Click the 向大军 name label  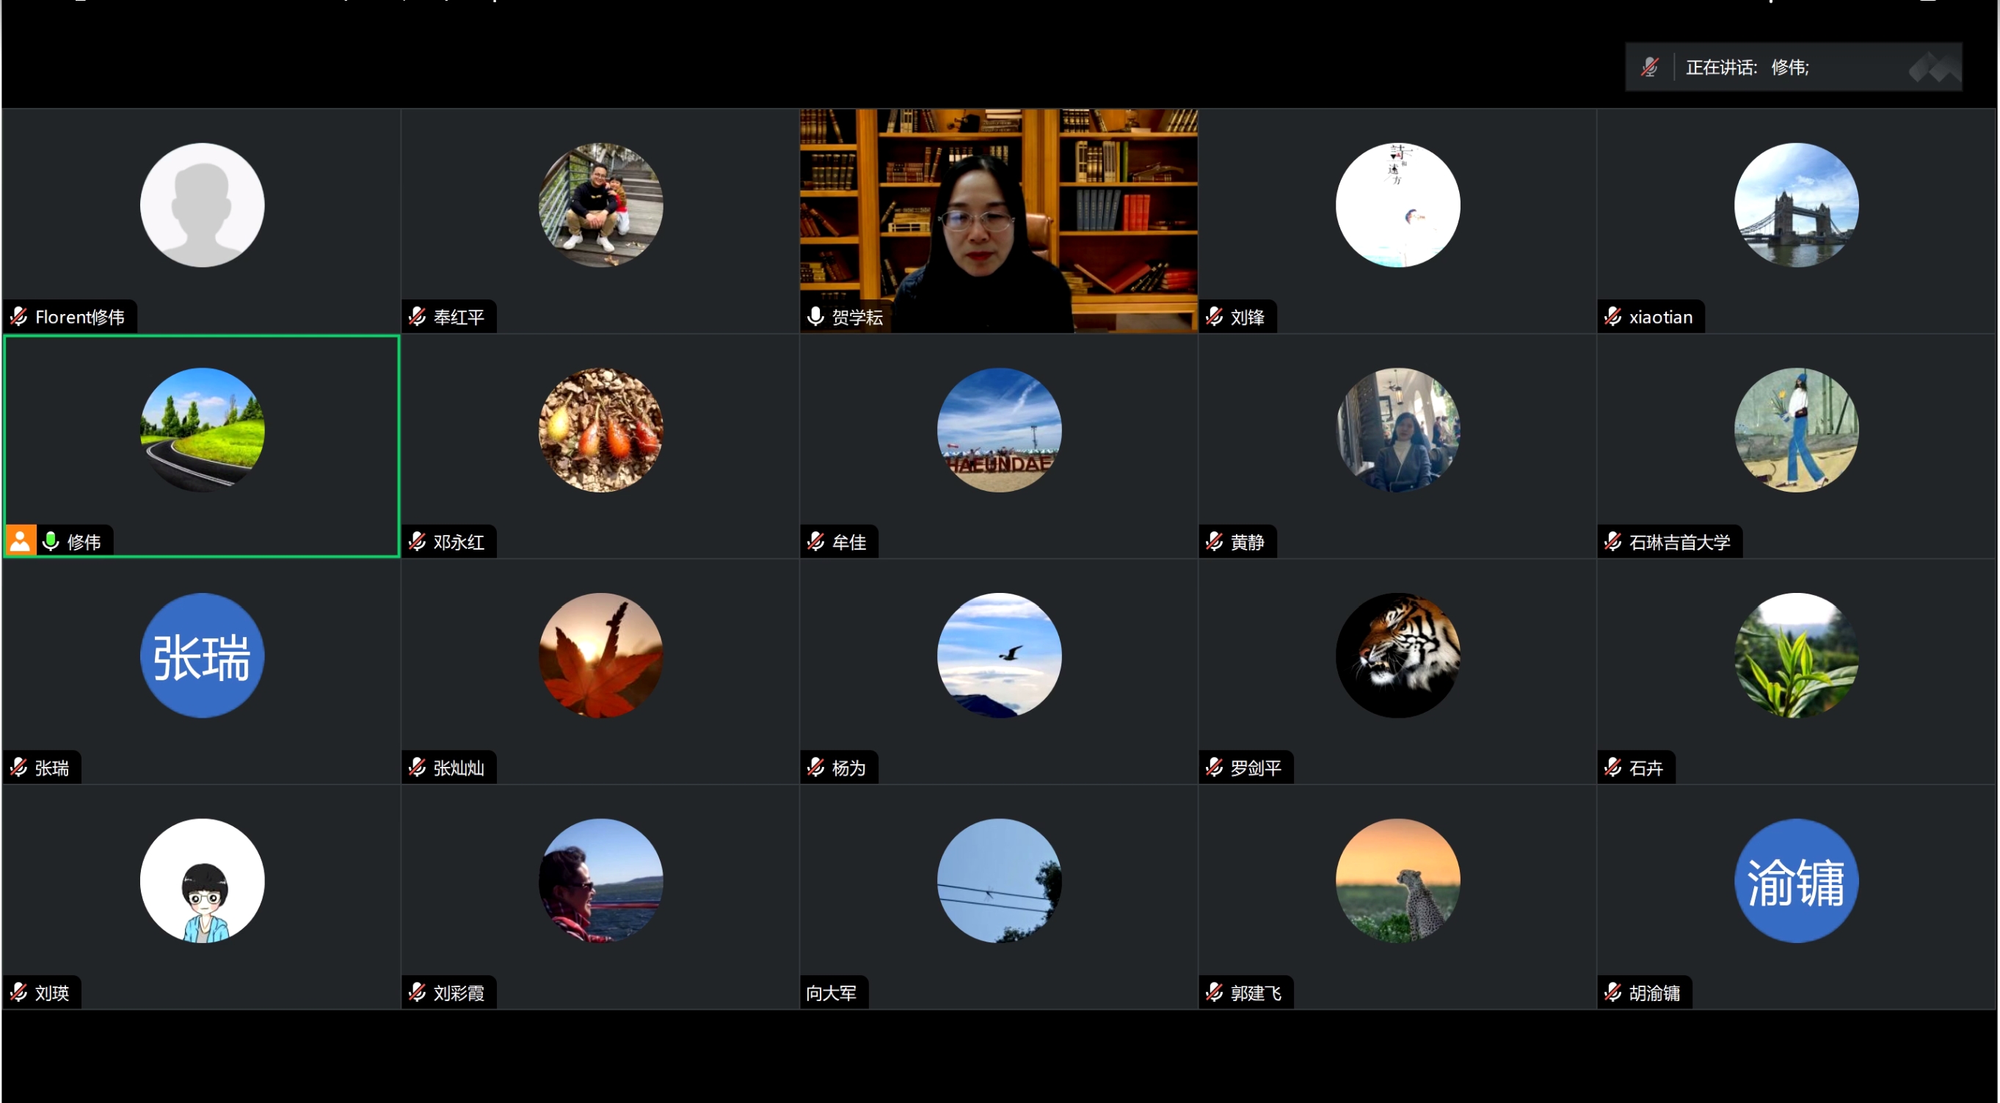tap(832, 993)
